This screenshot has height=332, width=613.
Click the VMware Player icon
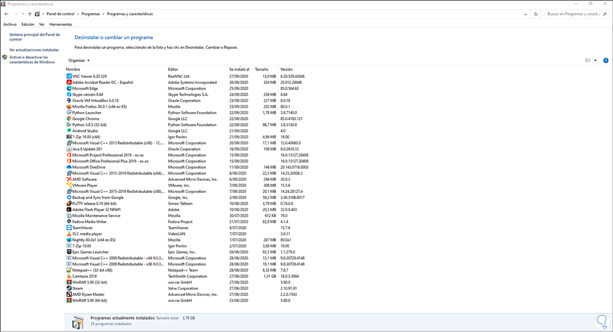pyautogui.click(x=69, y=185)
